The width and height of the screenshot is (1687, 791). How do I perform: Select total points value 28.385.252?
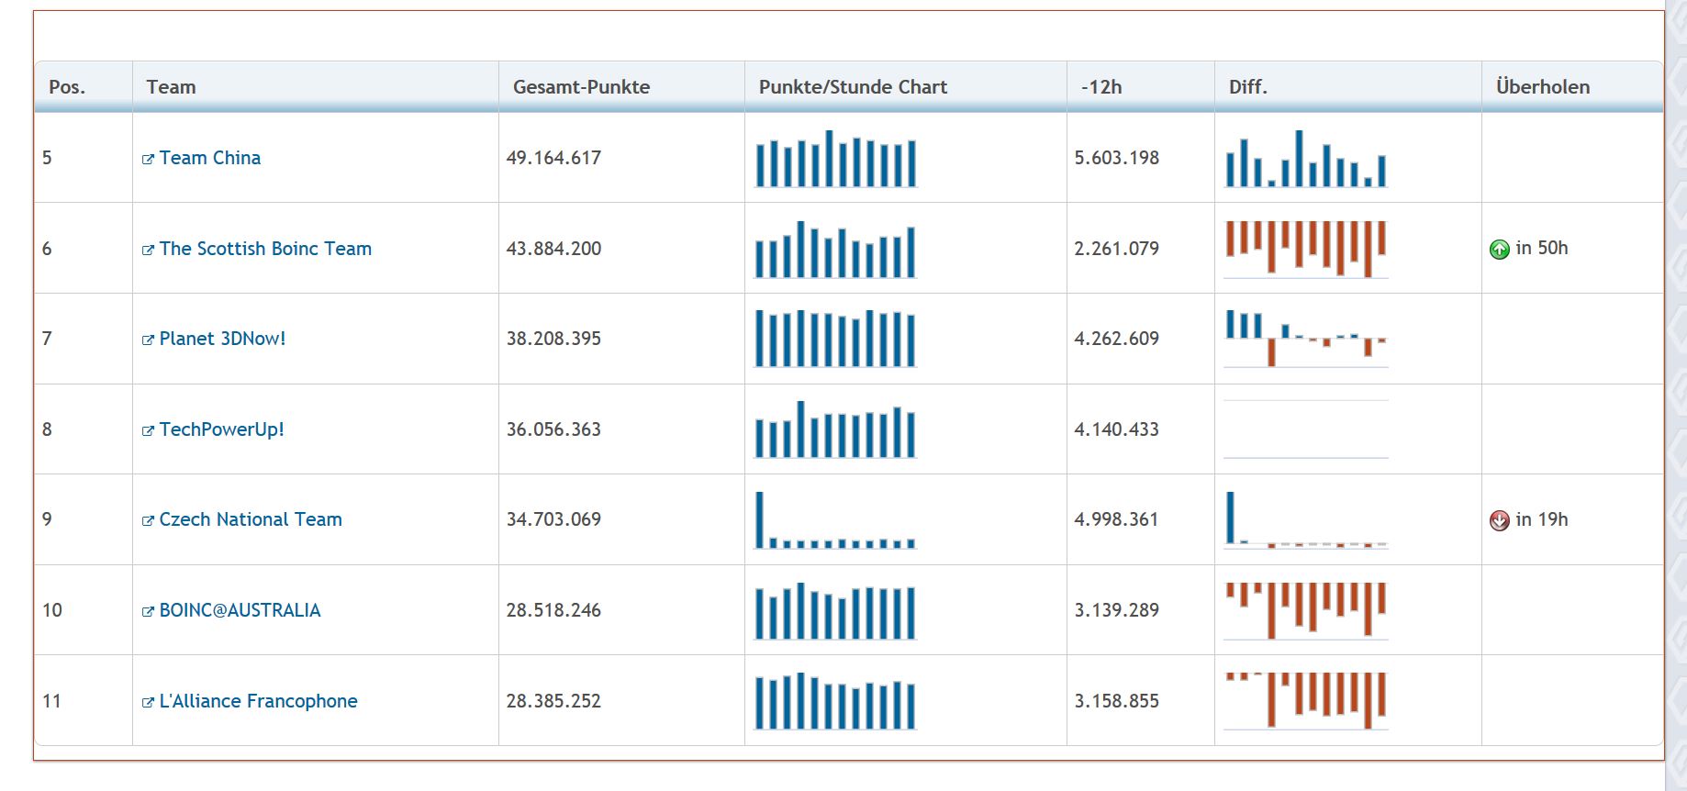click(x=553, y=701)
